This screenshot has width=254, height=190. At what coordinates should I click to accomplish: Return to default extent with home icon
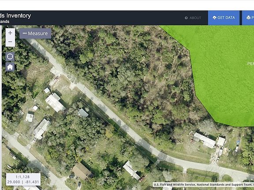click(x=10, y=67)
